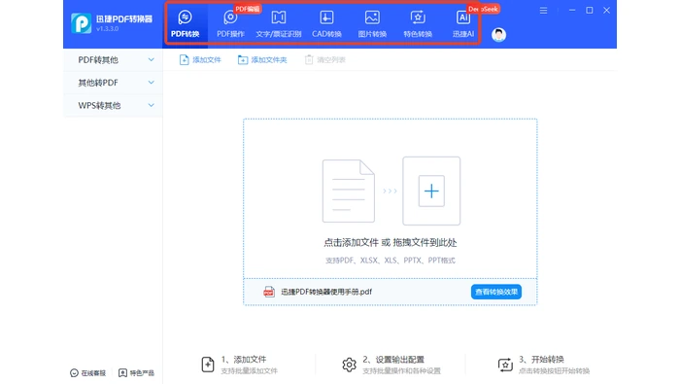Open 文字/票证识别 OCR tab

tap(279, 24)
